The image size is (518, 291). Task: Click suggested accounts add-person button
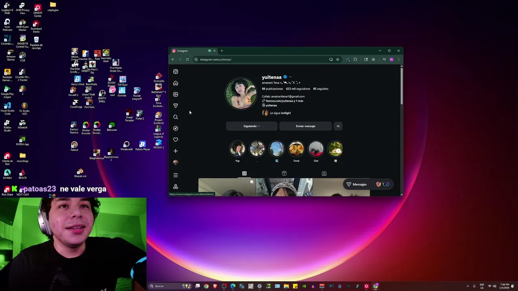pos(338,126)
